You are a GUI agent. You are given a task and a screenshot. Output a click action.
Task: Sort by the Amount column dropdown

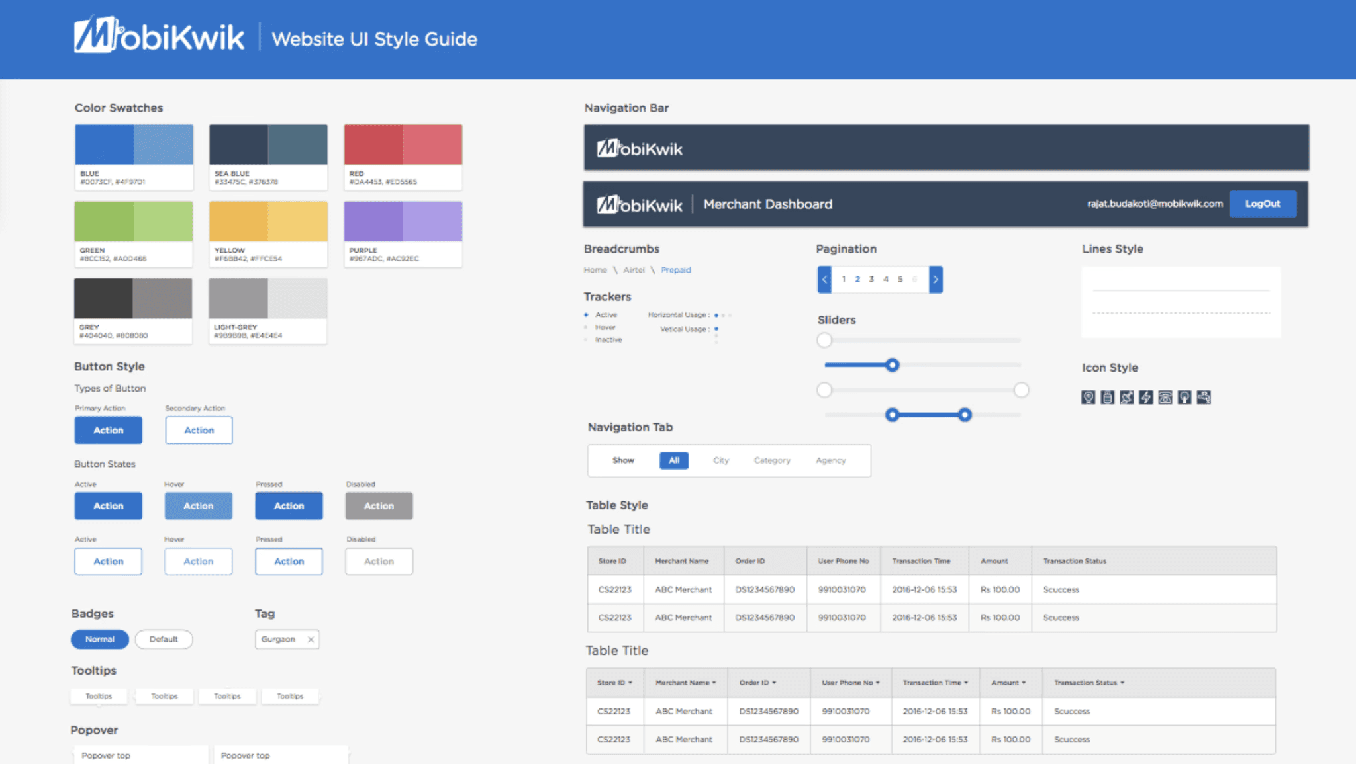point(1024,683)
